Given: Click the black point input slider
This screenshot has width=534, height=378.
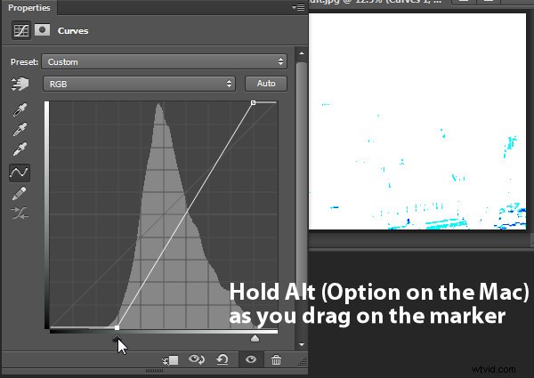Looking at the screenshot, I should click(117, 338).
